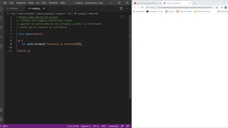Open the Go menu
The height and width of the screenshot is (128, 228).
37,3
